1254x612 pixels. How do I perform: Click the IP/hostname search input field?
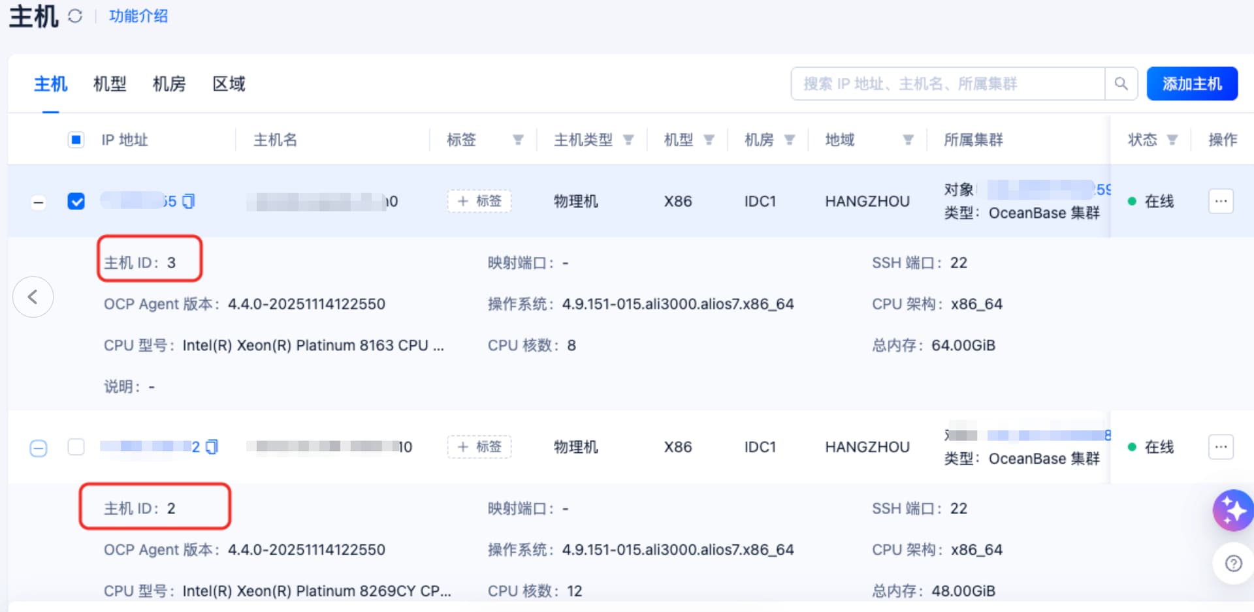click(x=947, y=84)
